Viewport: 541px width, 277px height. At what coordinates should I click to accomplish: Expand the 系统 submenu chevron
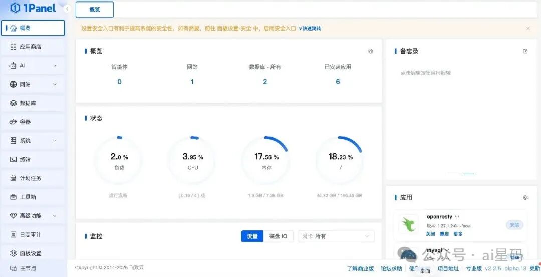click(x=55, y=140)
